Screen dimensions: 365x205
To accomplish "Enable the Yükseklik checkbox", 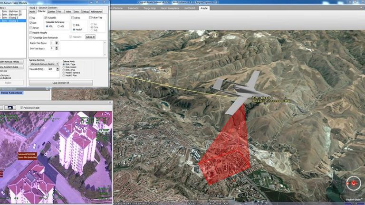I will (45, 18).
